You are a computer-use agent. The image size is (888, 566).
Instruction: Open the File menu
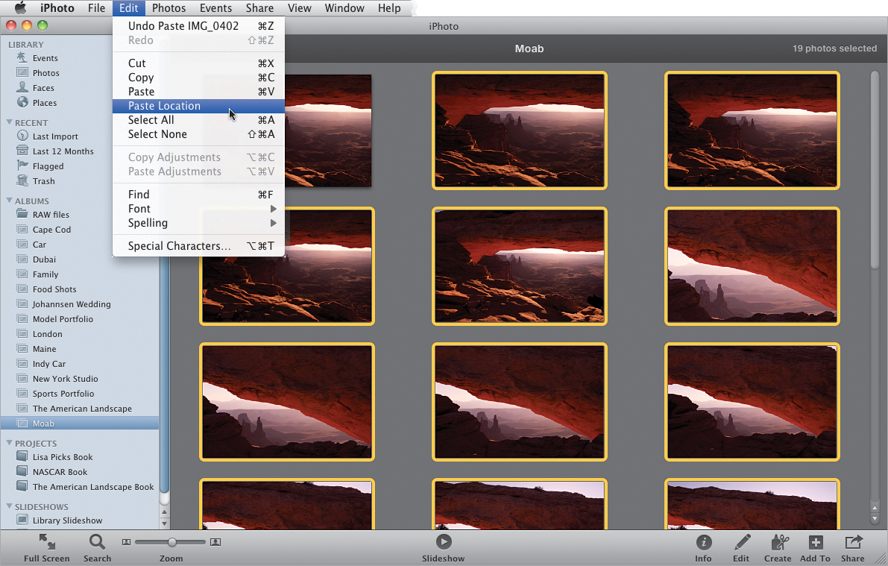(96, 8)
